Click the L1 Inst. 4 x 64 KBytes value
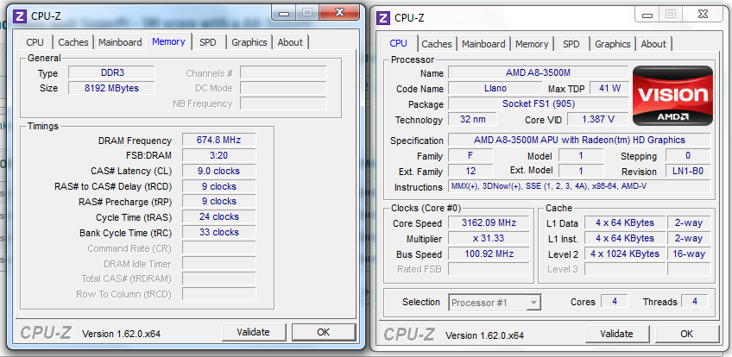The height and width of the screenshot is (357, 732). 625,238
